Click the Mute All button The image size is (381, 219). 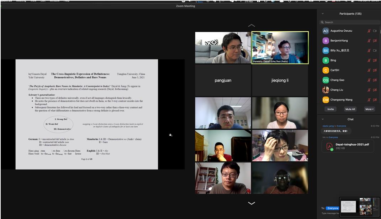click(x=350, y=109)
